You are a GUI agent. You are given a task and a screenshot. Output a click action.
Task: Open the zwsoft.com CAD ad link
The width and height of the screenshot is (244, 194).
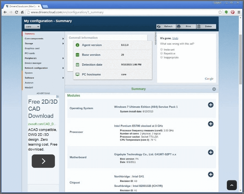(x=42, y=124)
